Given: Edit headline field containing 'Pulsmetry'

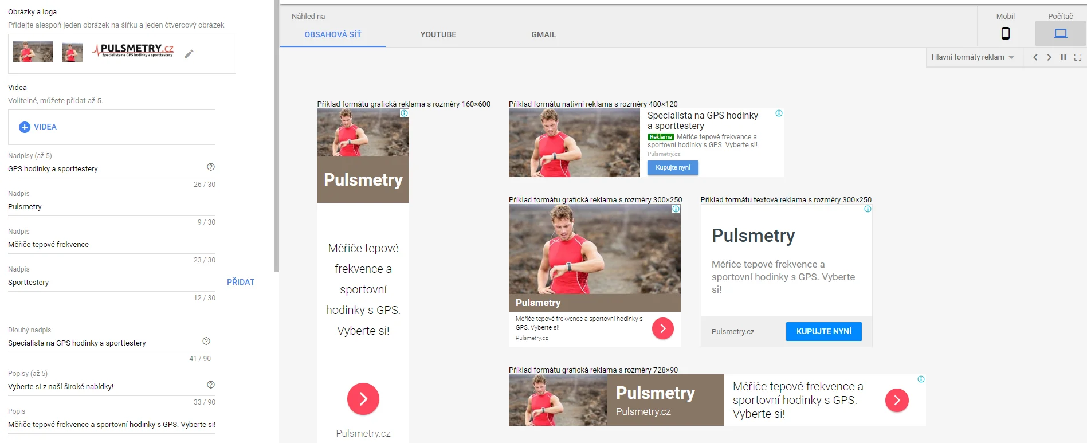Looking at the screenshot, I should 112,207.
